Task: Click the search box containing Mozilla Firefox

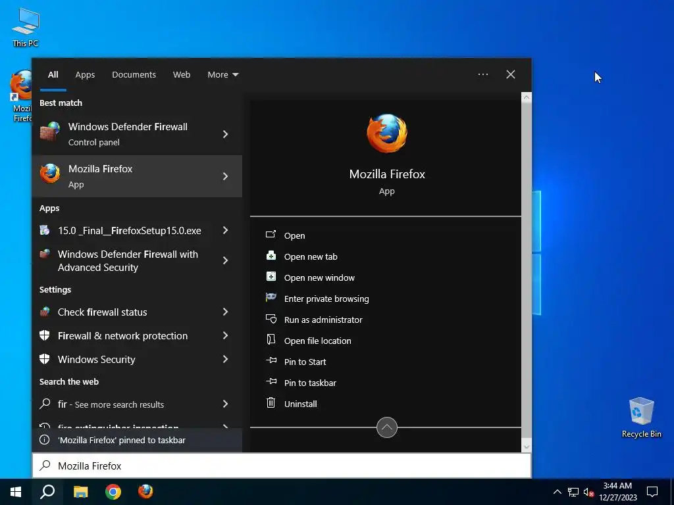Action: click(282, 466)
